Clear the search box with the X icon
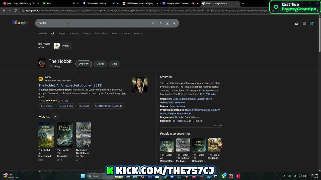Viewport: 321px width, 180px height. click(152, 23)
